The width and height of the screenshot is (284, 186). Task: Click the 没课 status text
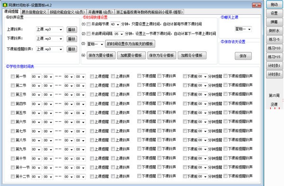tap(274, 104)
